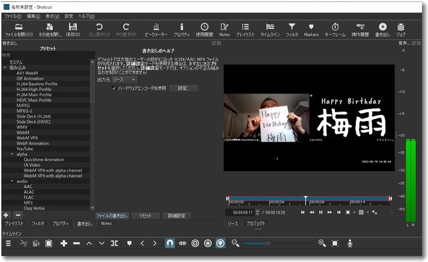This screenshot has height=262, width=428.
Task: Click the Advanced settings button
Action: click(x=177, y=216)
